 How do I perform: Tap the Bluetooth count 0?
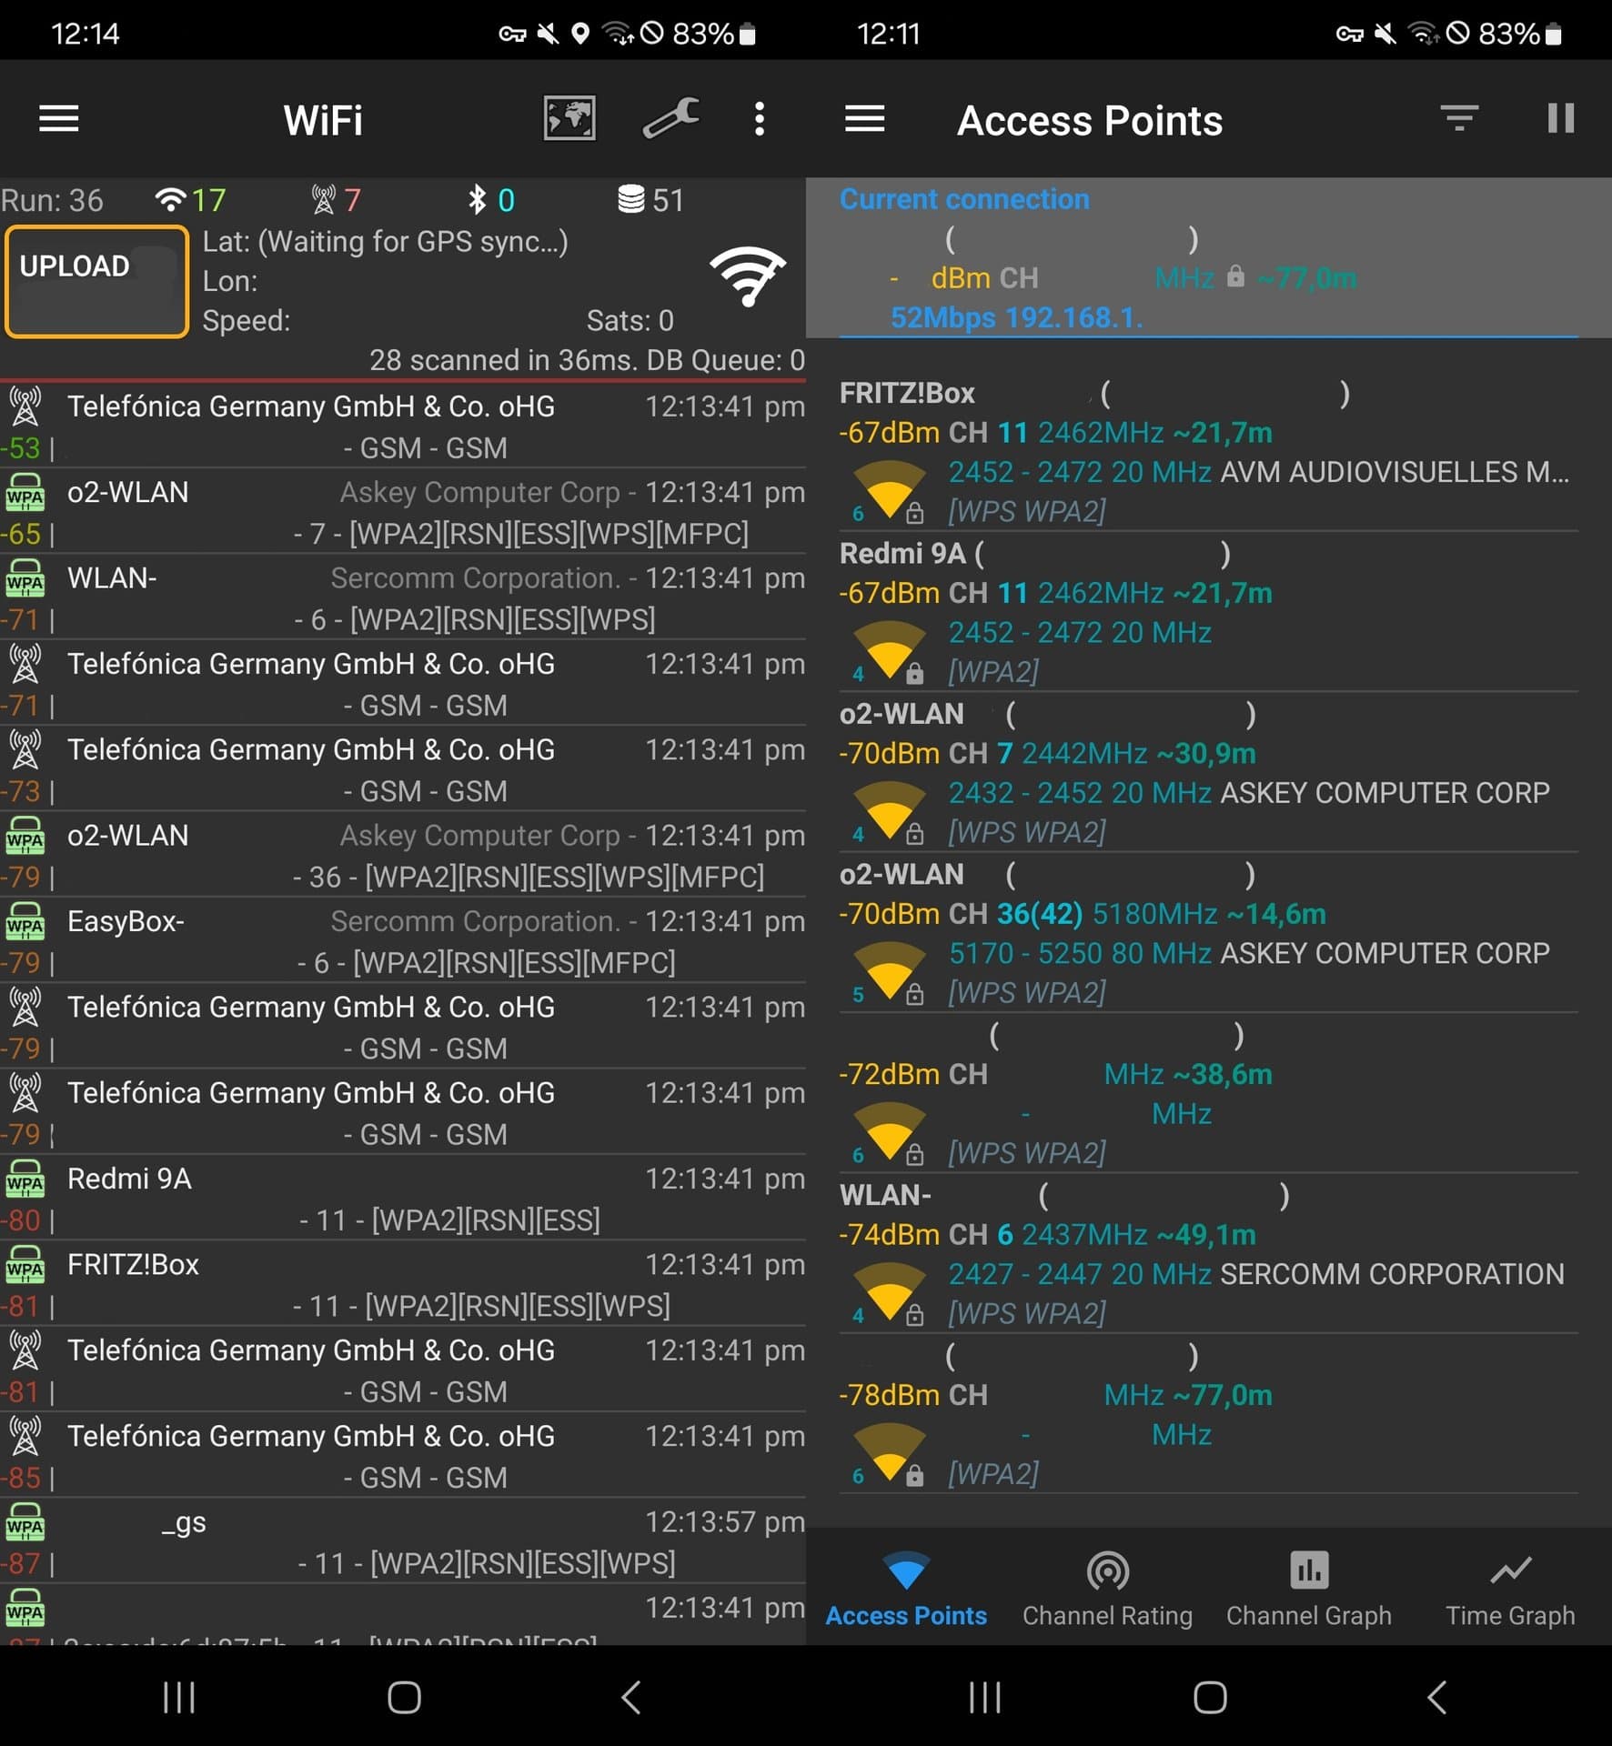point(491,200)
